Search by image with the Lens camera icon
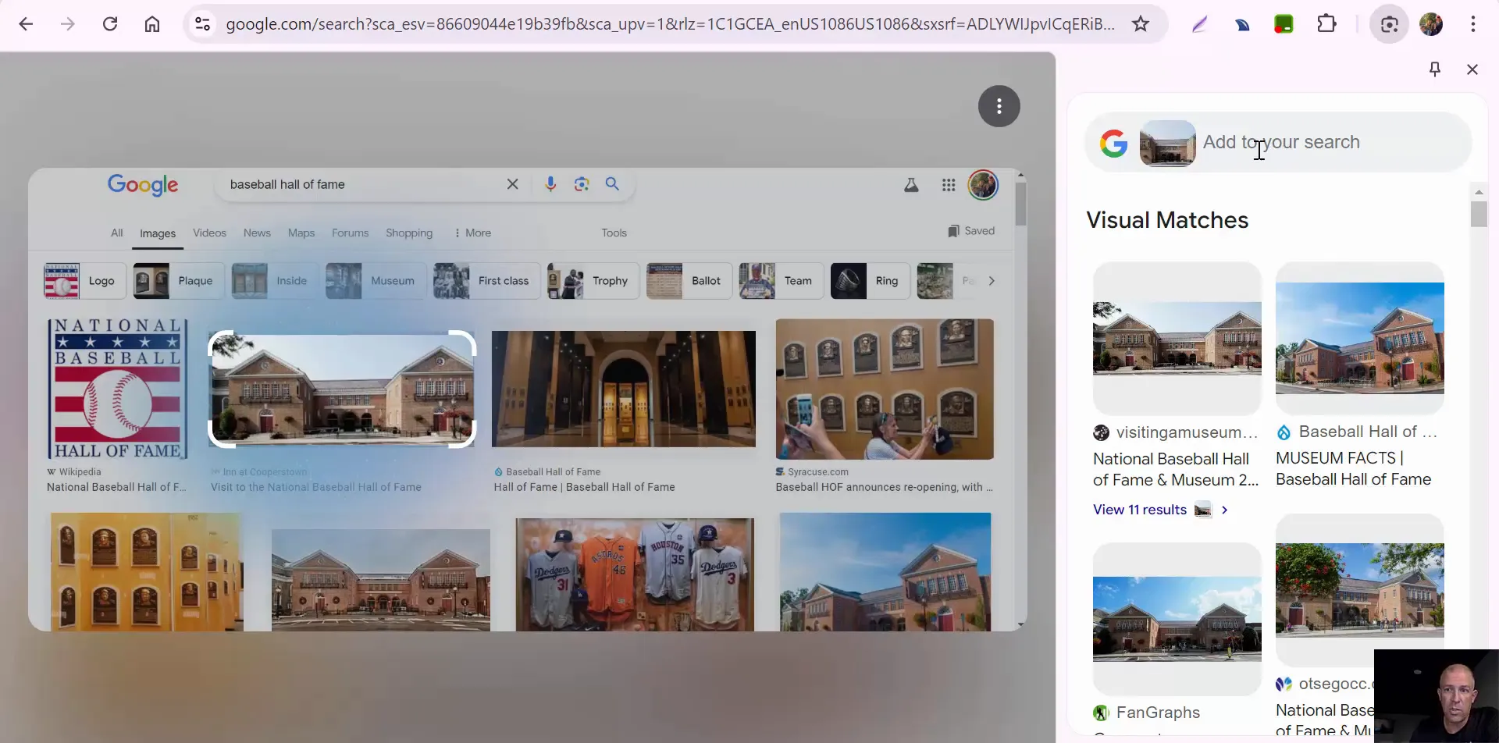The height and width of the screenshot is (743, 1499). (x=582, y=184)
